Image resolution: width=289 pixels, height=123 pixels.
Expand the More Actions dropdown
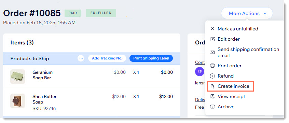click(x=247, y=13)
